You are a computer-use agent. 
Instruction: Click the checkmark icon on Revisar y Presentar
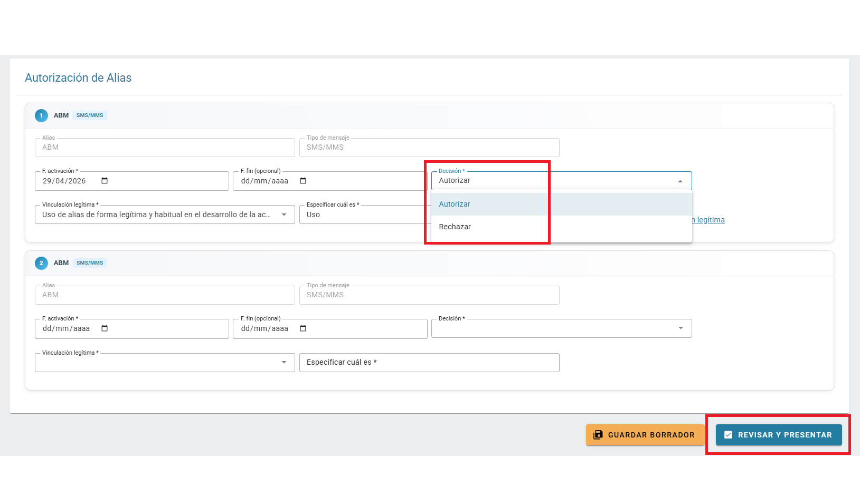coord(729,435)
